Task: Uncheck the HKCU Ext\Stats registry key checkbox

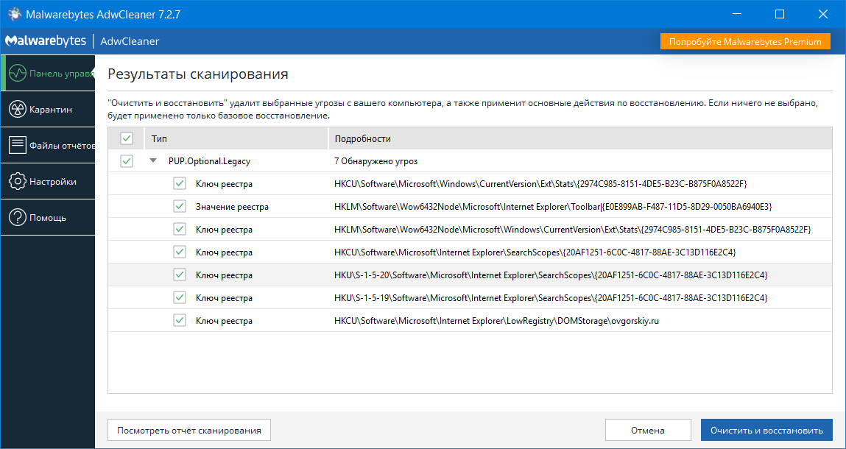Action: tap(180, 183)
